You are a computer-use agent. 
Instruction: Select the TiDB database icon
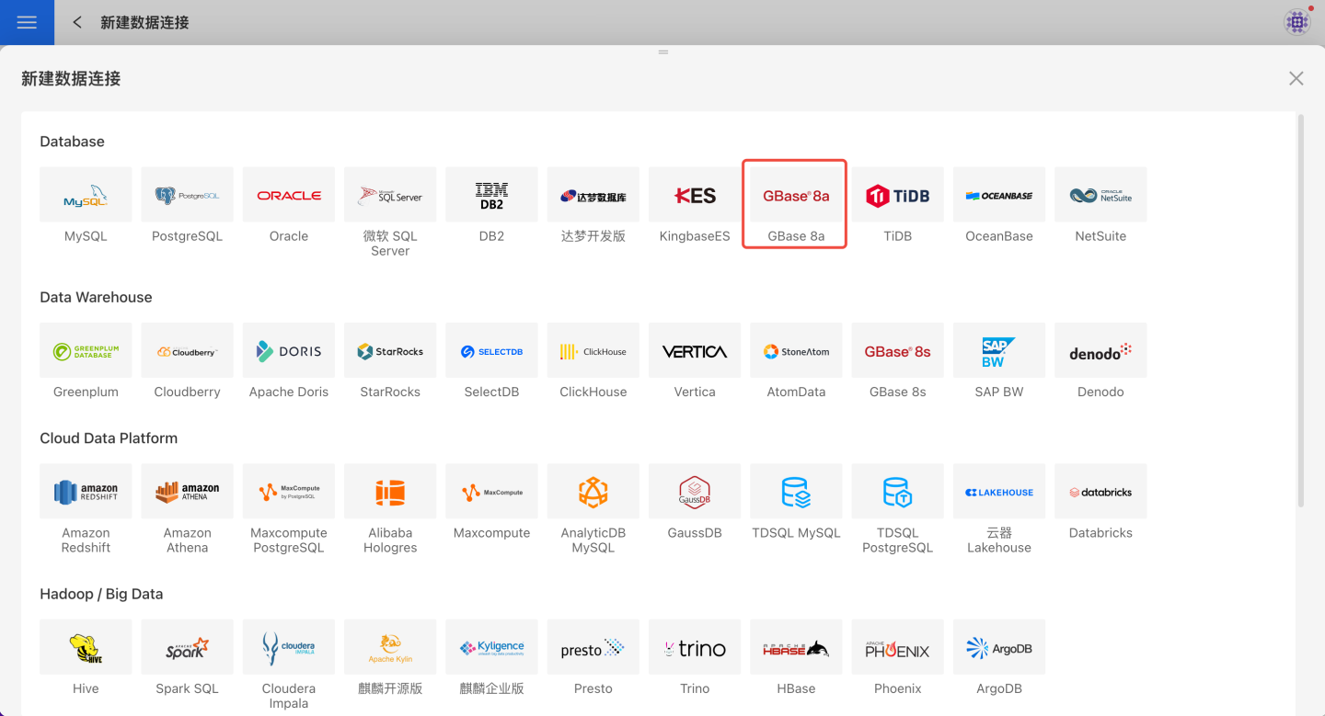[x=897, y=195]
